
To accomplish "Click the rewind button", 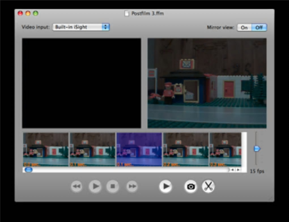I will (x=77, y=186).
